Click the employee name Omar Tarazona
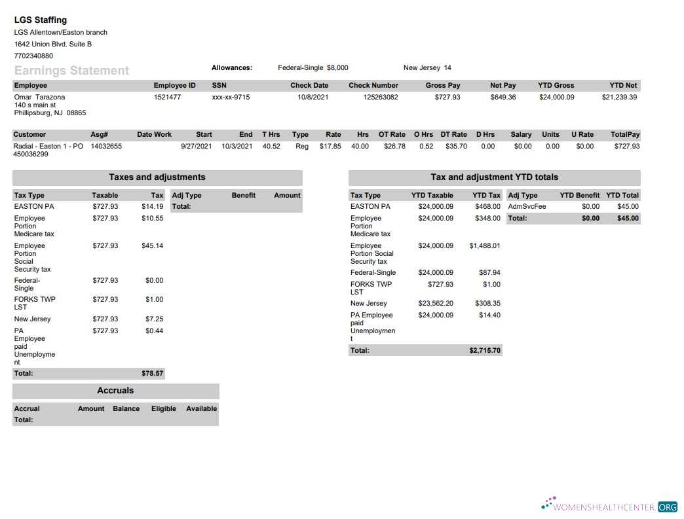 click(x=39, y=97)
